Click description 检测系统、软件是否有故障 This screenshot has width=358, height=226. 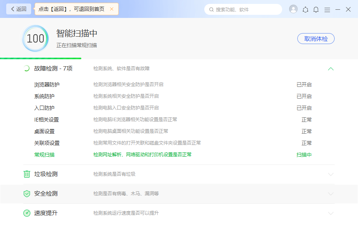pos(121,68)
